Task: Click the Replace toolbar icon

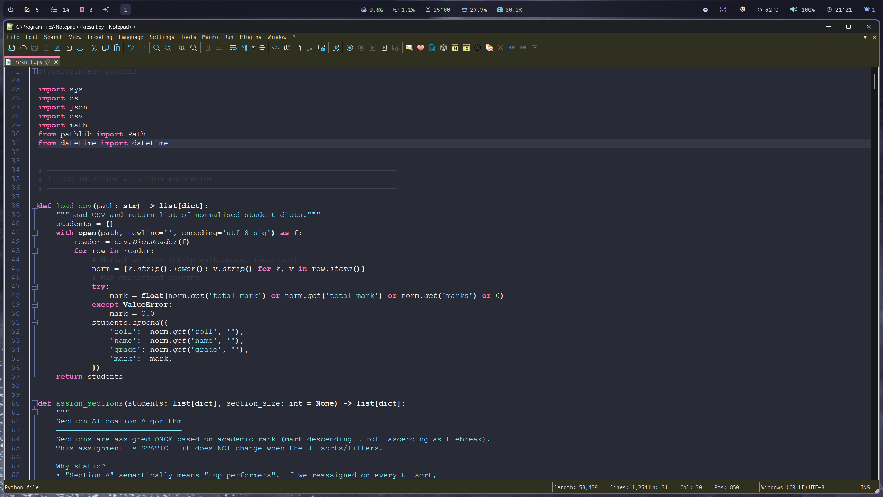Action: point(168,48)
